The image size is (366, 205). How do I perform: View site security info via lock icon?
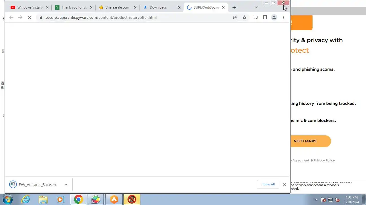pyautogui.click(x=41, y=17)
